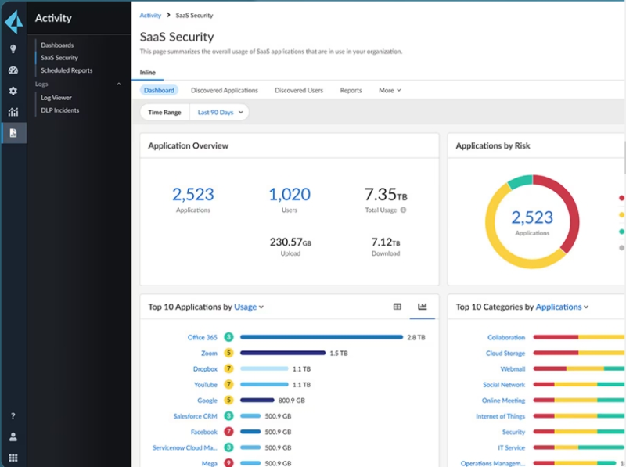Click Mega risk score badge 9
The image size is (626, 467).
[228, 462]
